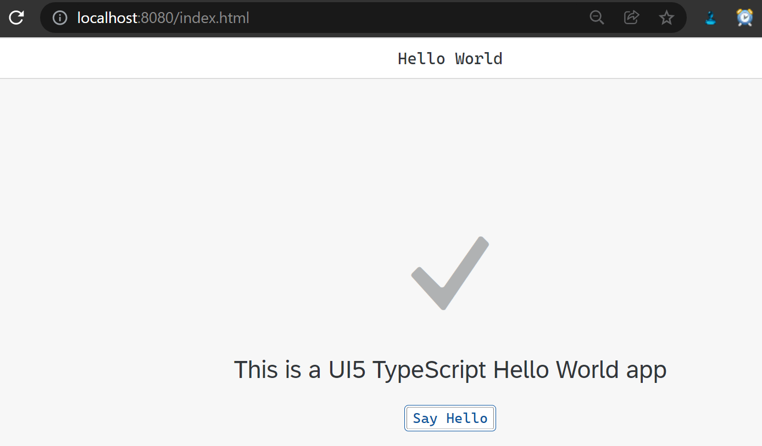Click the browser reload page icon
Screen dimensions: 762x446
(17, 18)
